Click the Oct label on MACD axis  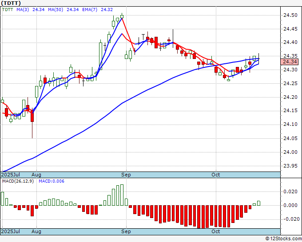(x=216, y=231)
